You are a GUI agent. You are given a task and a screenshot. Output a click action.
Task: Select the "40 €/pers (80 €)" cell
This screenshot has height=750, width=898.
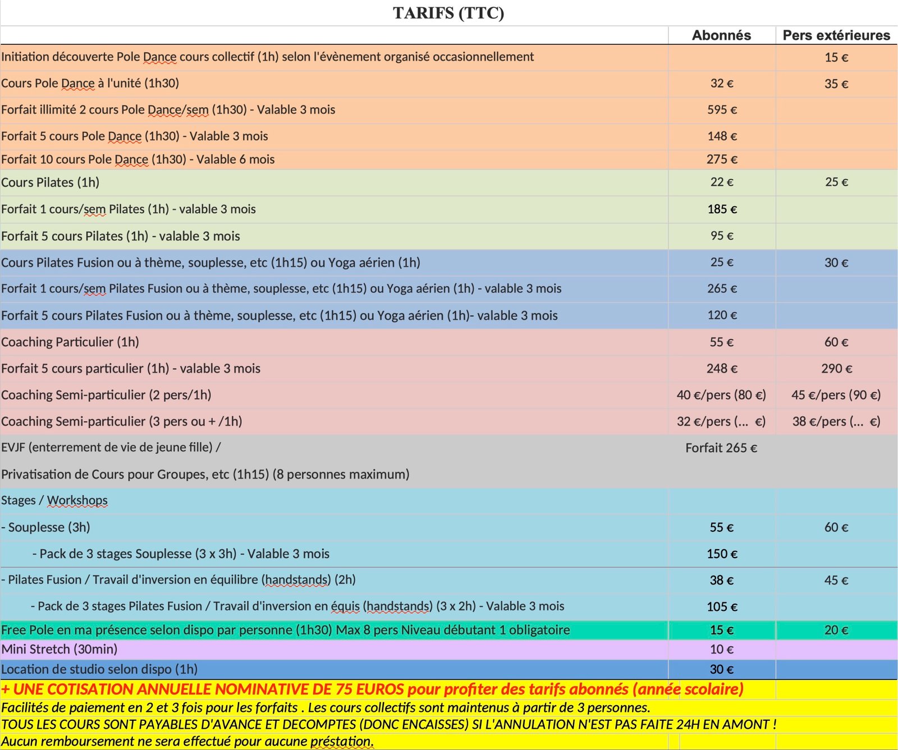pos(721,395)
